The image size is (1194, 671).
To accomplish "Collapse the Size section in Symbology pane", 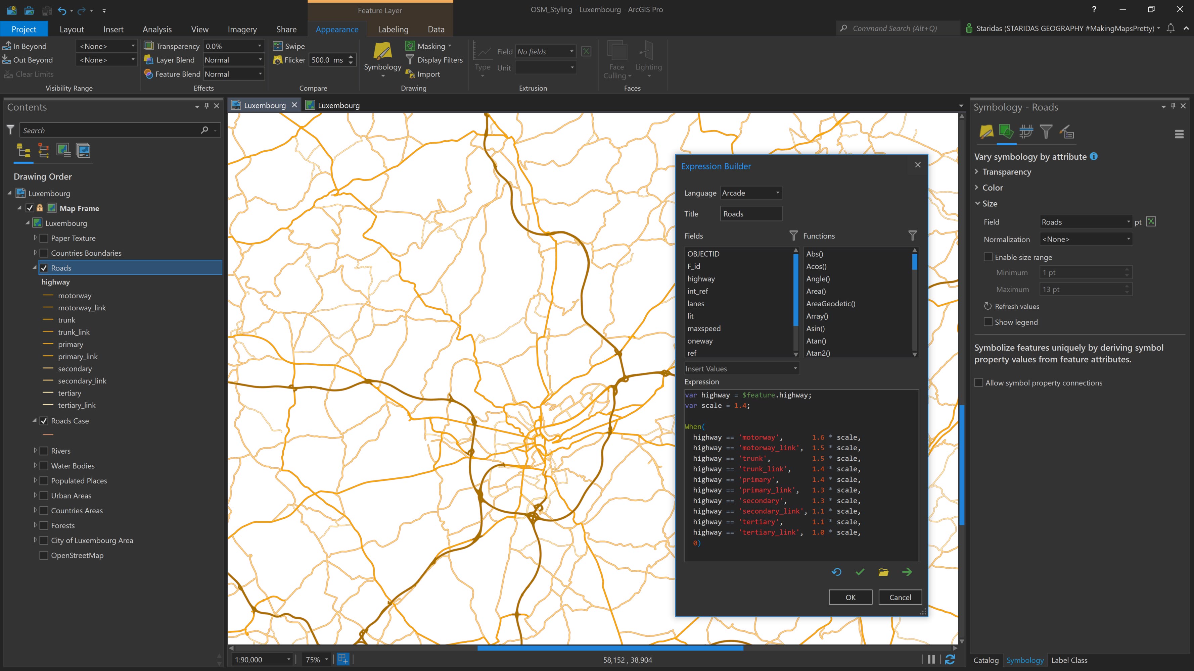I will click(978, 203).
